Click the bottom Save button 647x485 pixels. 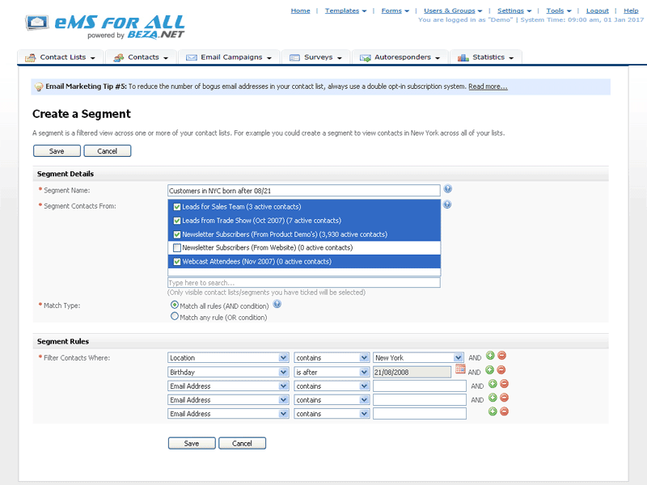coord(192,443)
